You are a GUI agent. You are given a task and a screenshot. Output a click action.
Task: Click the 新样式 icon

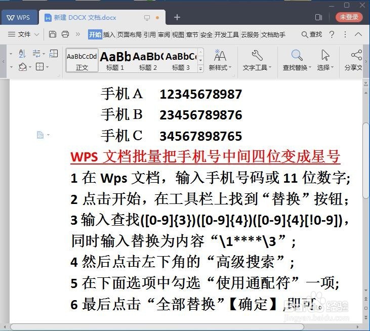pyautogui.click(x=220, y=56)
